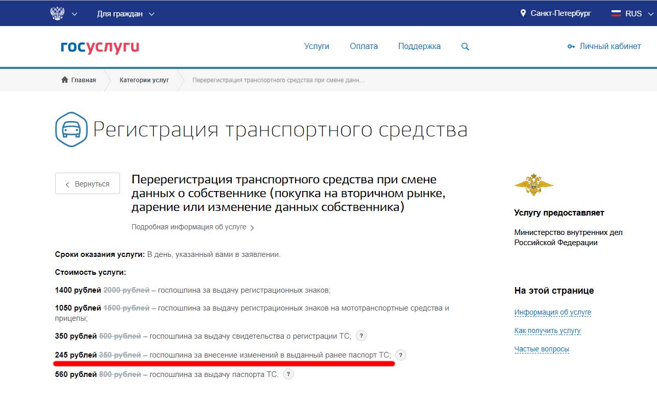The width and height of the screenshot is (657, 403).
Task: Click help icon beside 245 rubles fee
Action: 401,355
